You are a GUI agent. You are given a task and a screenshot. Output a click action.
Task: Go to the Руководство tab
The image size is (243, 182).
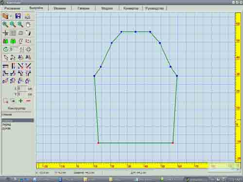(x=155, y=8)
